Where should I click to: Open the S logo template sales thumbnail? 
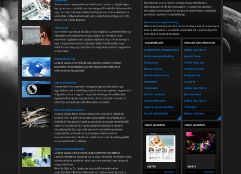36,89
